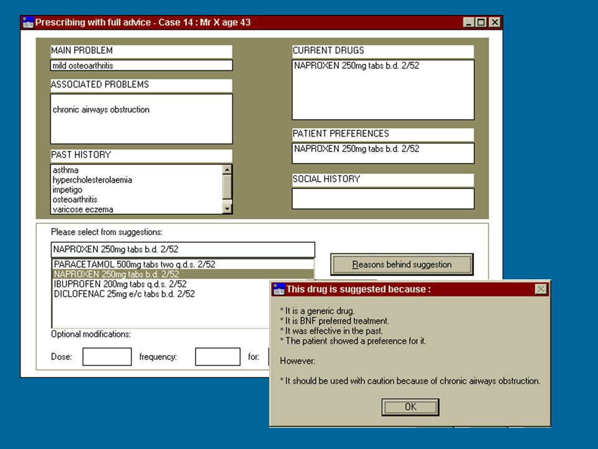Click the prescribing window title bar icon
This screenshot has height=449, width=598.
(x=28, y=22)
